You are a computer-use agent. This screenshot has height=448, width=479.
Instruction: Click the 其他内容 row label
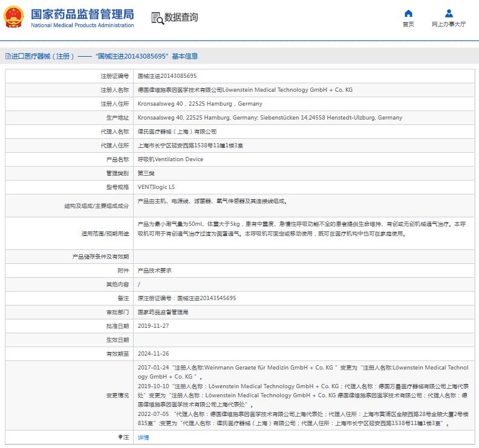(117, 284)
